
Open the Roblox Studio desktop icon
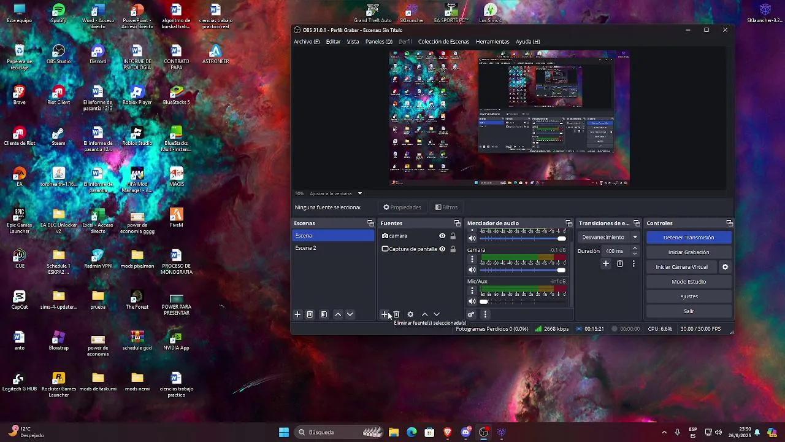click(x=137, y=136)
